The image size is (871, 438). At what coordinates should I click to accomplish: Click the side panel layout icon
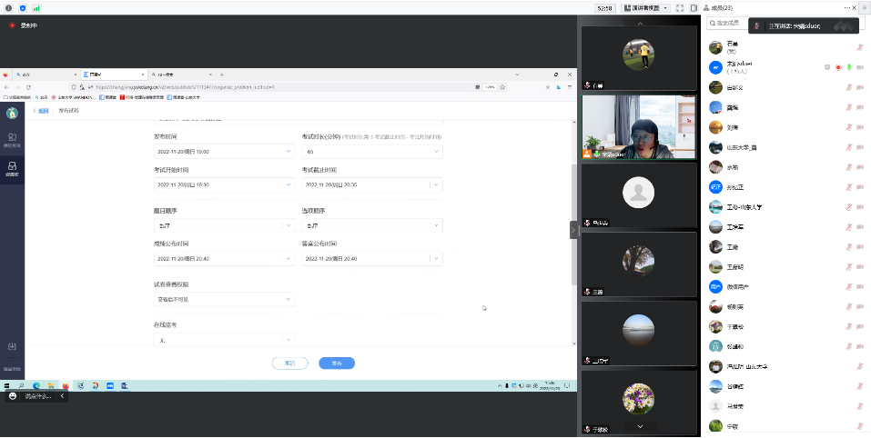pyautogui.click(x=694, y=7)
